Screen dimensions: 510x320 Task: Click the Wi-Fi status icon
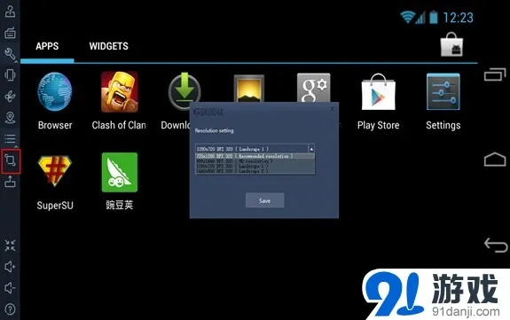407,17
